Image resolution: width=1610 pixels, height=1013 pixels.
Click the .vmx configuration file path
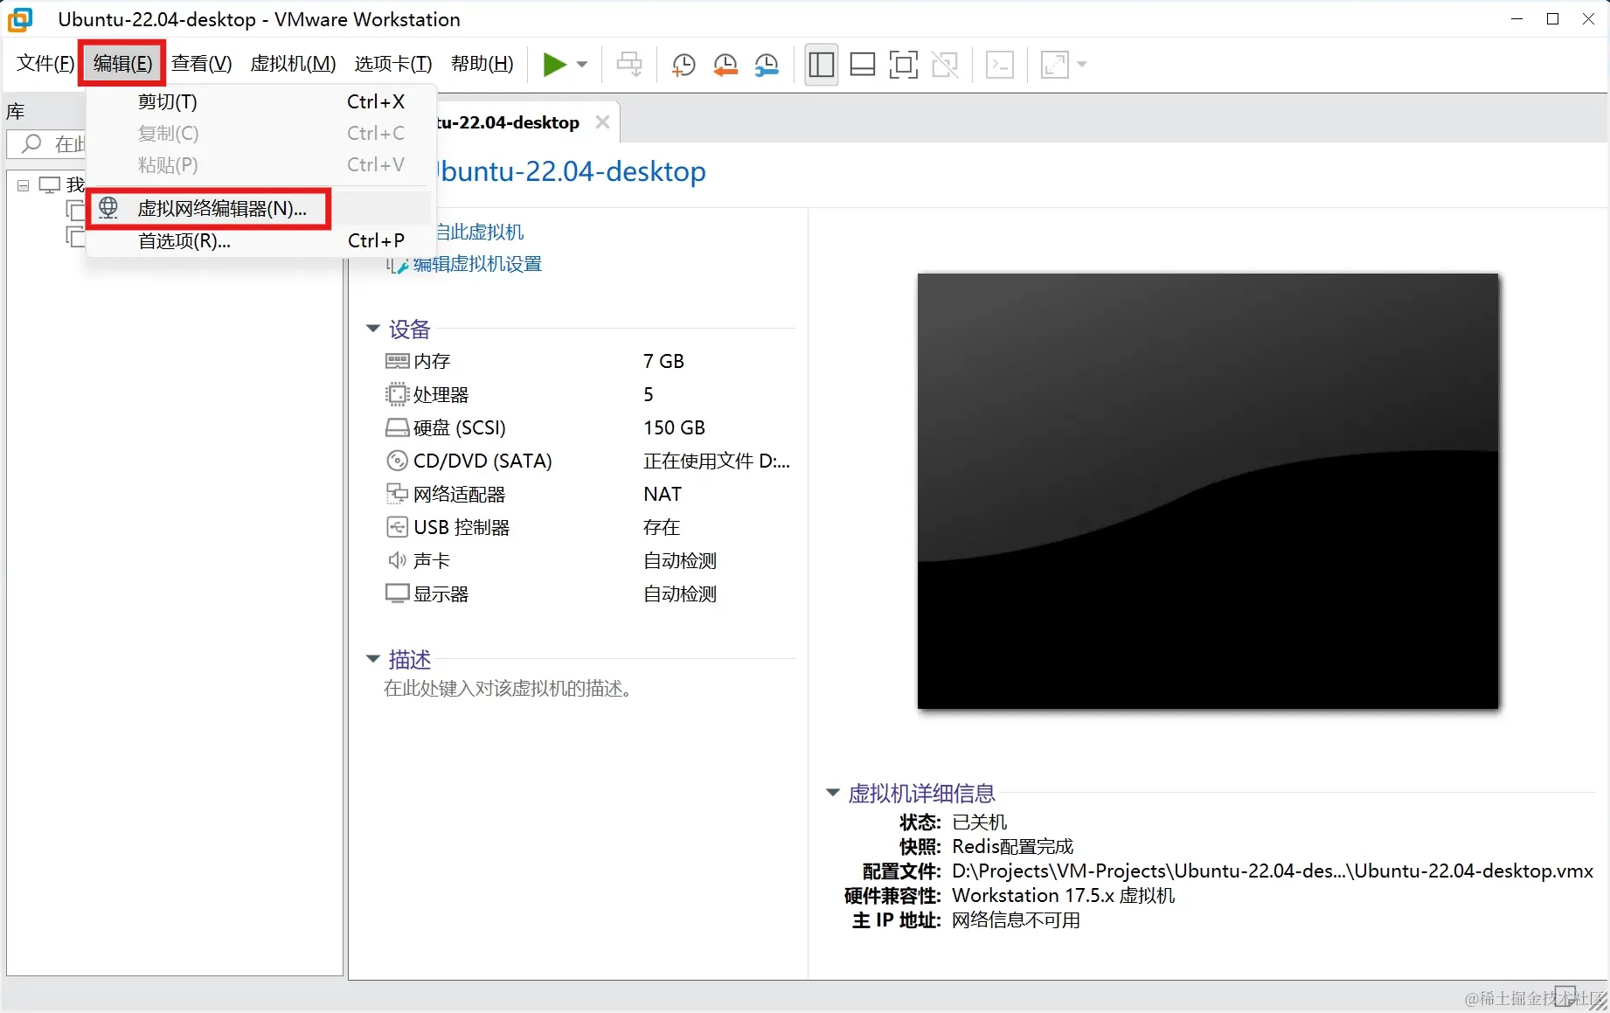[x=1273, y=871]
